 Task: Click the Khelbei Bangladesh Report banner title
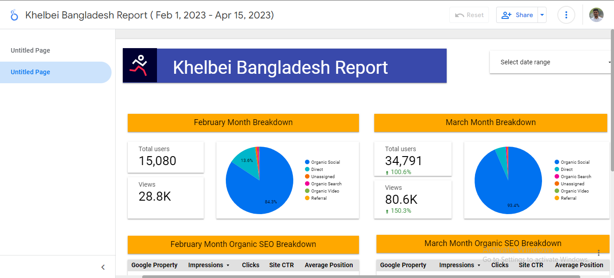tap(280, 67)
